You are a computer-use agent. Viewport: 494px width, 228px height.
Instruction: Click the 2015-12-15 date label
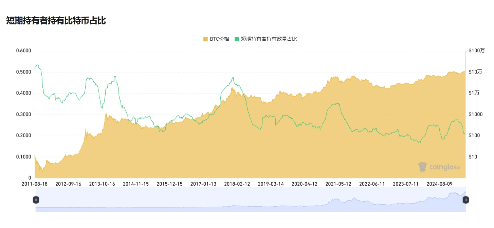(x=169, y=184)
